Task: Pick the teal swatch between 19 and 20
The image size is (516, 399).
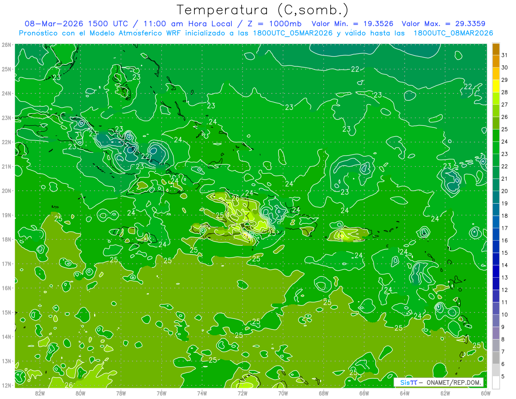Action: [x=496, y=197]
